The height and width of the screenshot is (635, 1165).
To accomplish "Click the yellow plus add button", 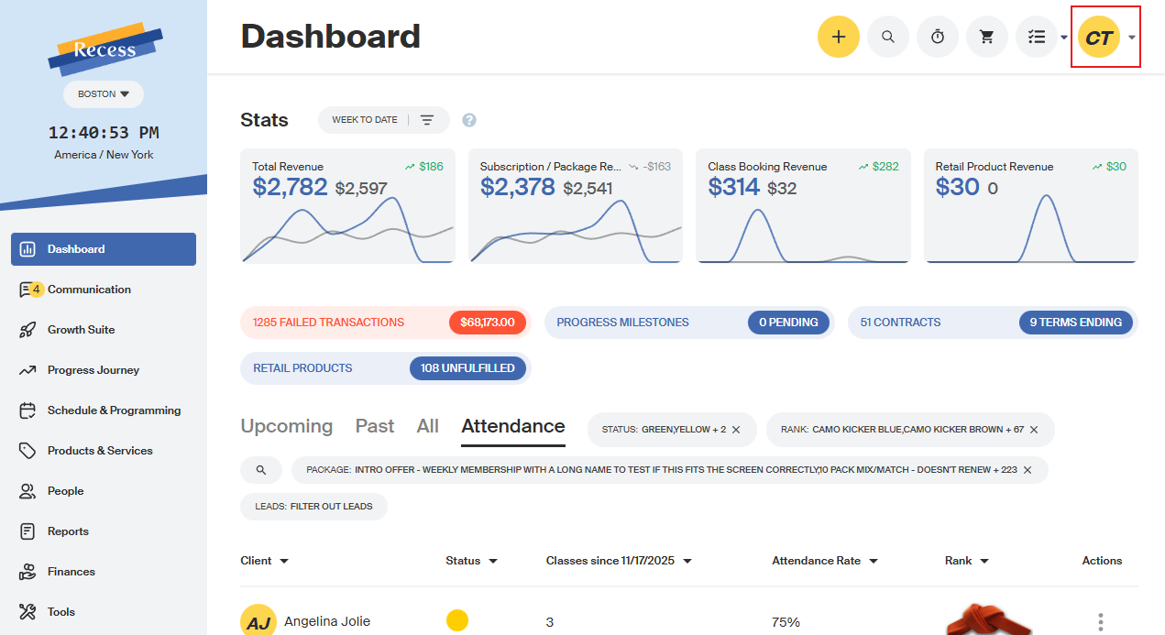I will pos(838,37).
